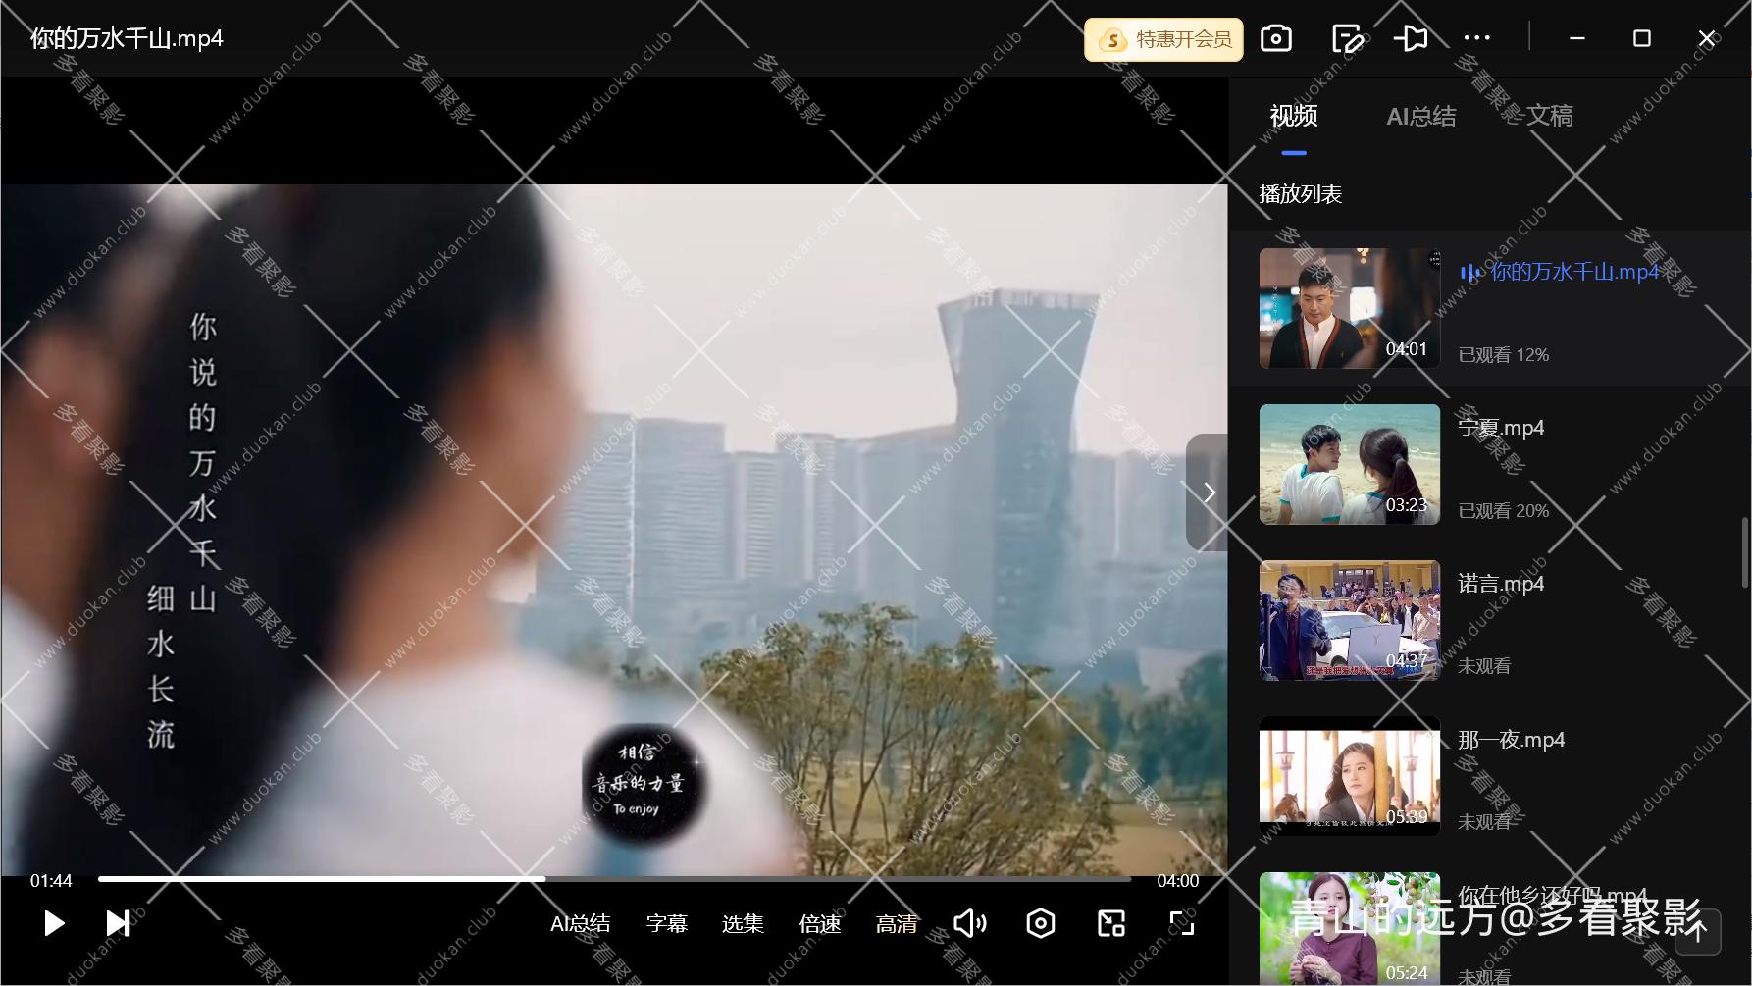
Task: Mute the volume speaker icon
Action: tap(969, 923)
